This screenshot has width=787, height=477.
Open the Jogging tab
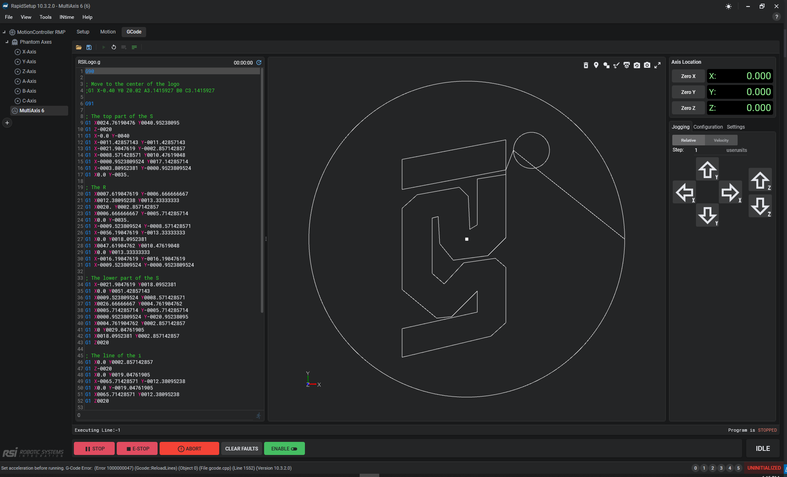(x=680, y=127)
